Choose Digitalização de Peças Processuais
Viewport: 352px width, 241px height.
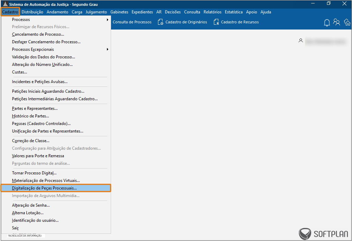coord(56,188)
